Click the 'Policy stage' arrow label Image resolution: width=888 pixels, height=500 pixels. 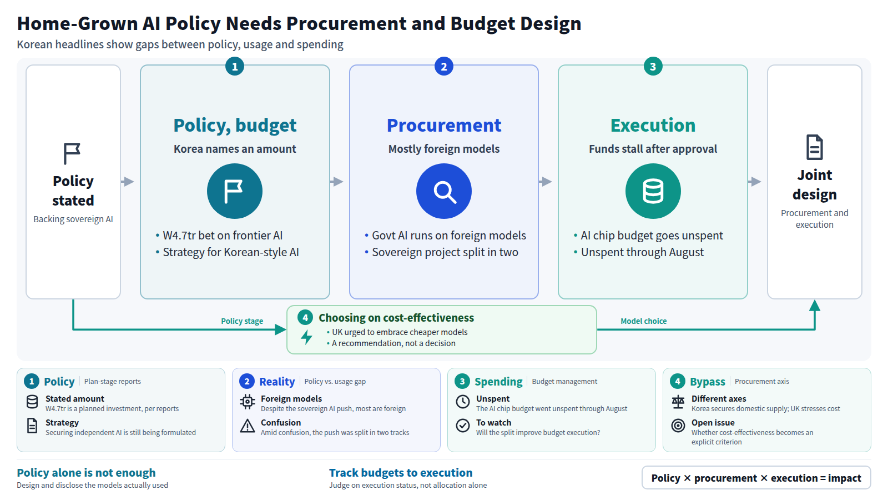(x=242, y=321)
